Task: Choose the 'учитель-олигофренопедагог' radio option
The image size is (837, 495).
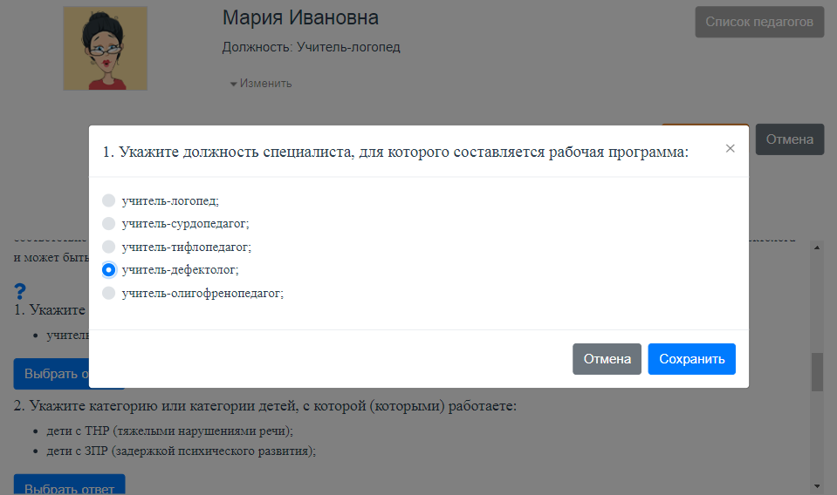Action: 109,294
